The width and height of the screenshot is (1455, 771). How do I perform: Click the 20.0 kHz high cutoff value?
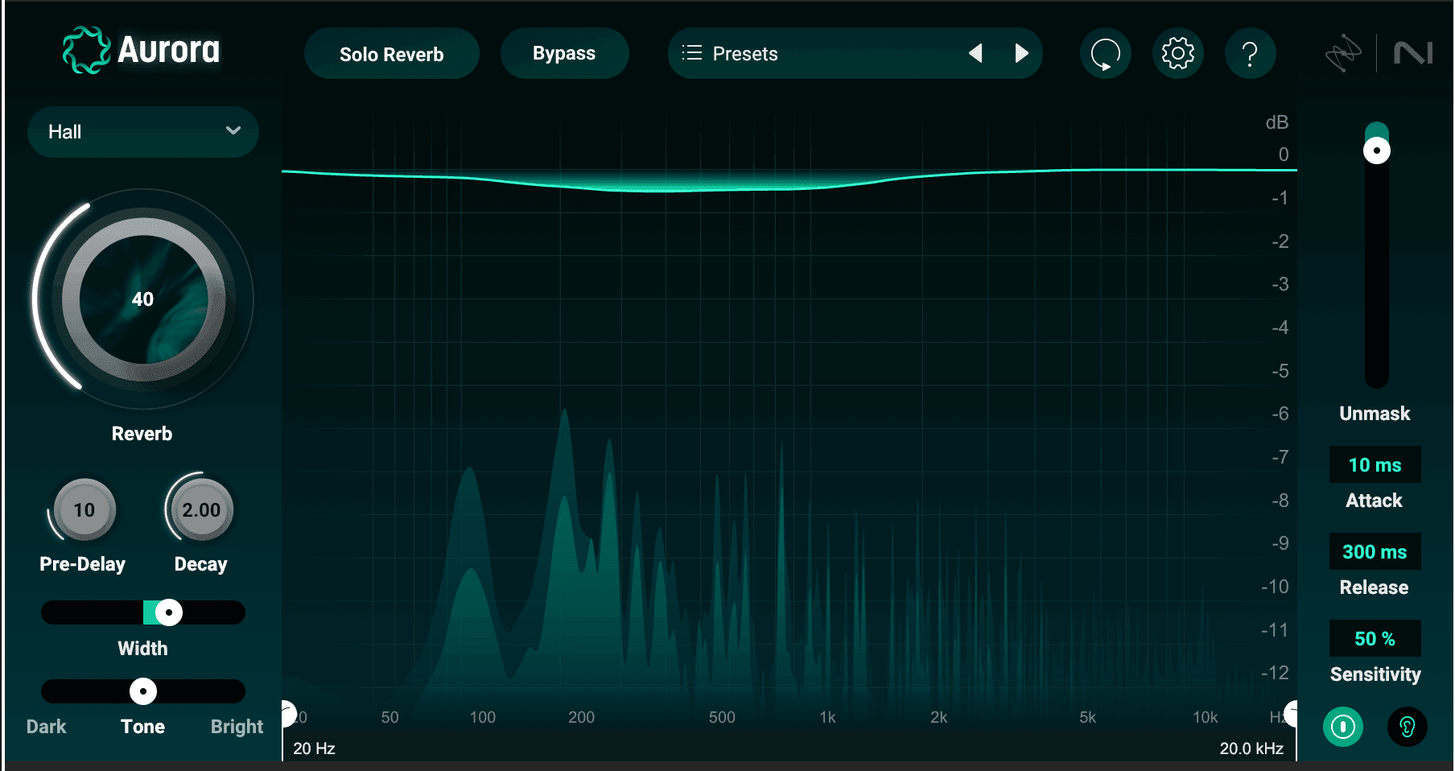pos(1251,748)
